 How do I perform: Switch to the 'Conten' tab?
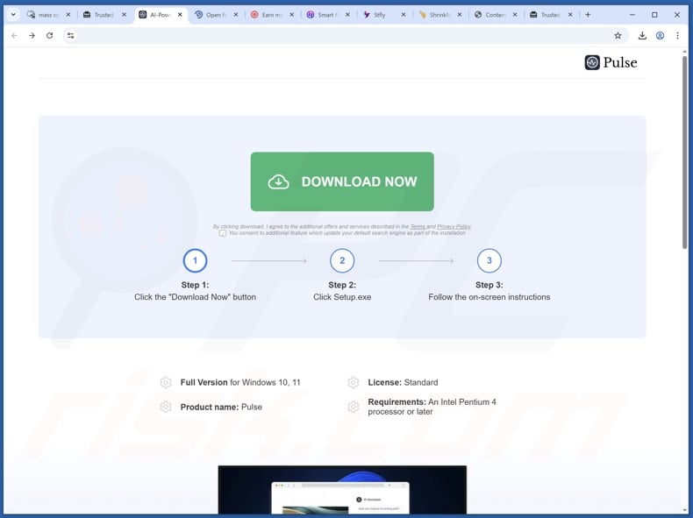click(495, 15)
